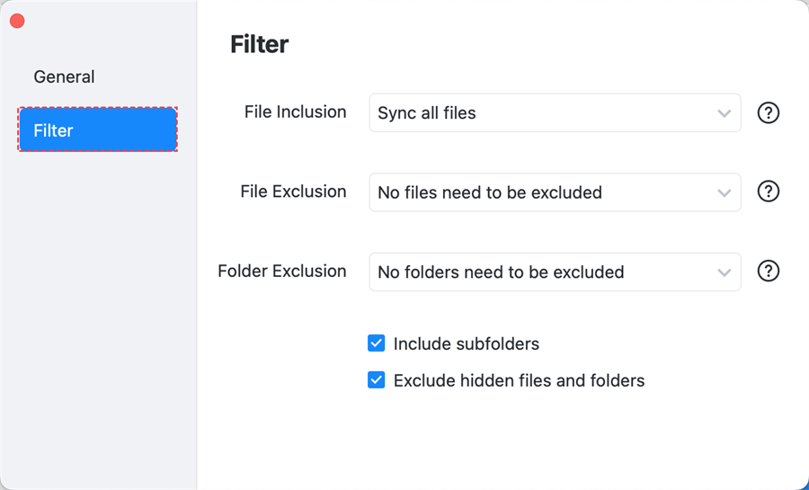This screenshot has height=490, width=809.
Task: Uncheck the Include subfolders checkbox
Action: tap(377, 343)
